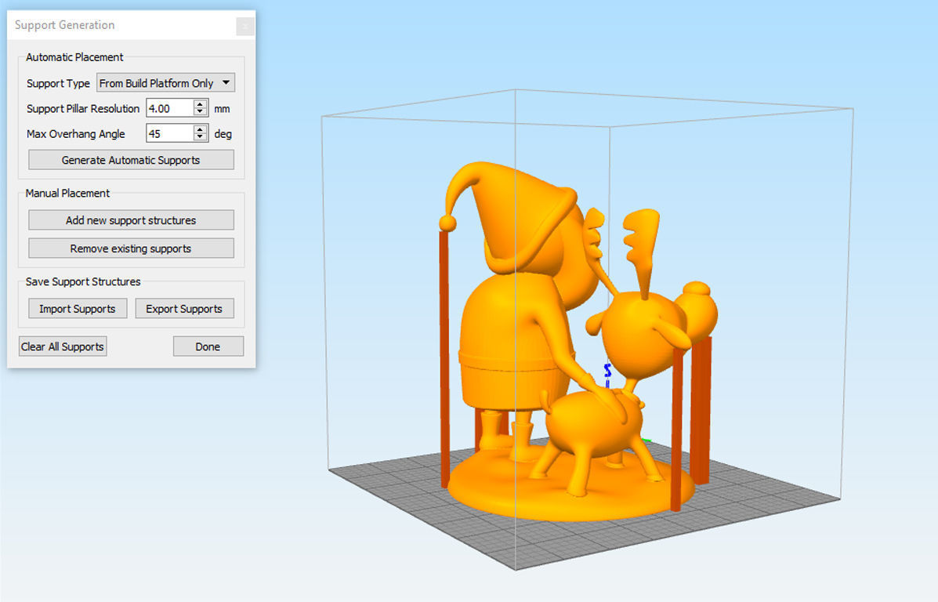Viewport: 938px width, 602px height.
Task: Increase Support Pillar Resolution with up arrow
Action: (x=201, y=104)
